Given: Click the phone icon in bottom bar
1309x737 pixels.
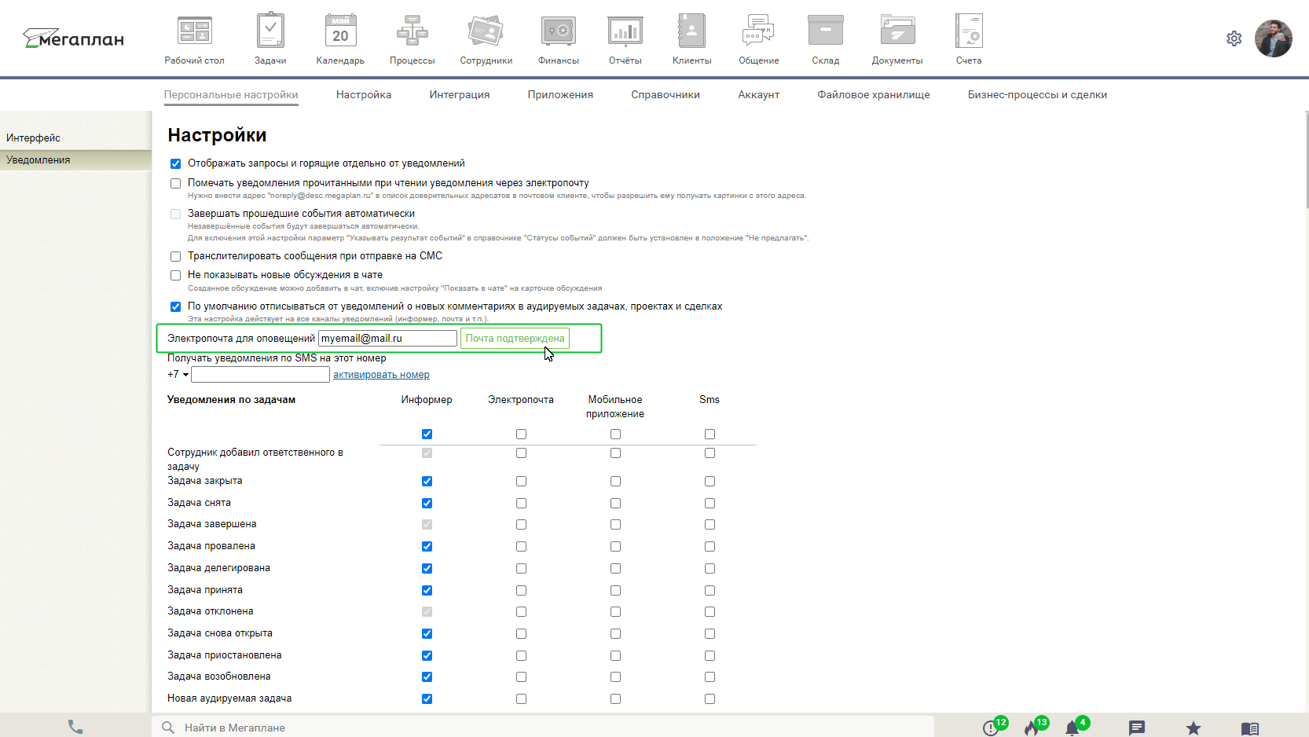Looking at the screenshot, I should pyautogui.click(x=75, y=727).
